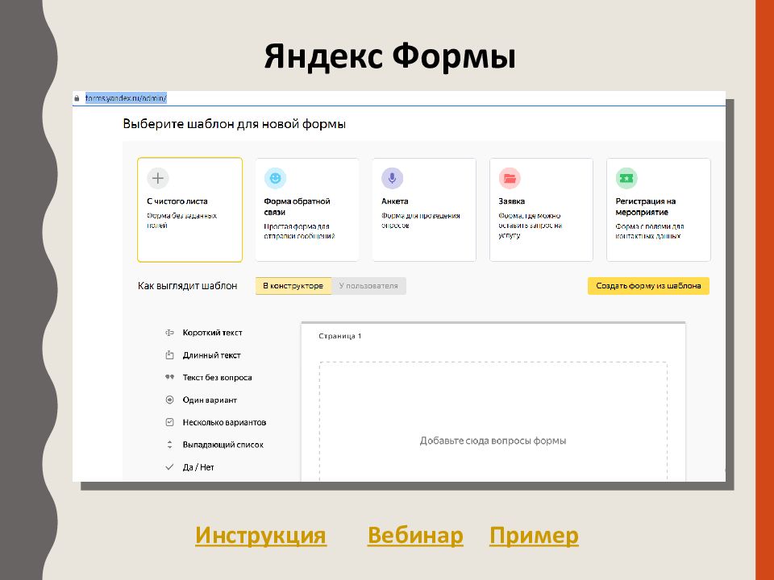Click Создать форму из шаблона button

648,286
